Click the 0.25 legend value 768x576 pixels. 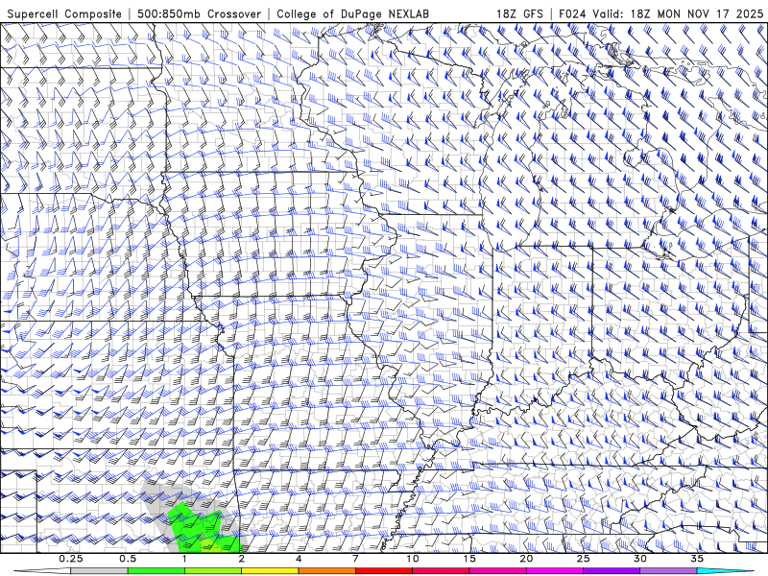pyautogui.click(x=71, y=559)
